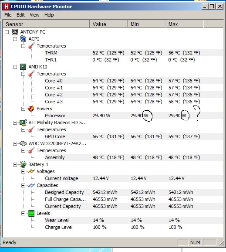Open the View menu

tap(34, 15)
